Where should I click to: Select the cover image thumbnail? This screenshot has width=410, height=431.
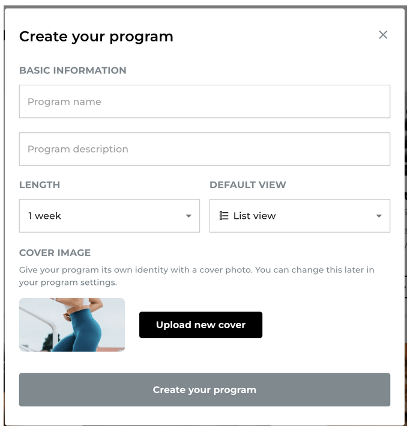pos(72,325)
